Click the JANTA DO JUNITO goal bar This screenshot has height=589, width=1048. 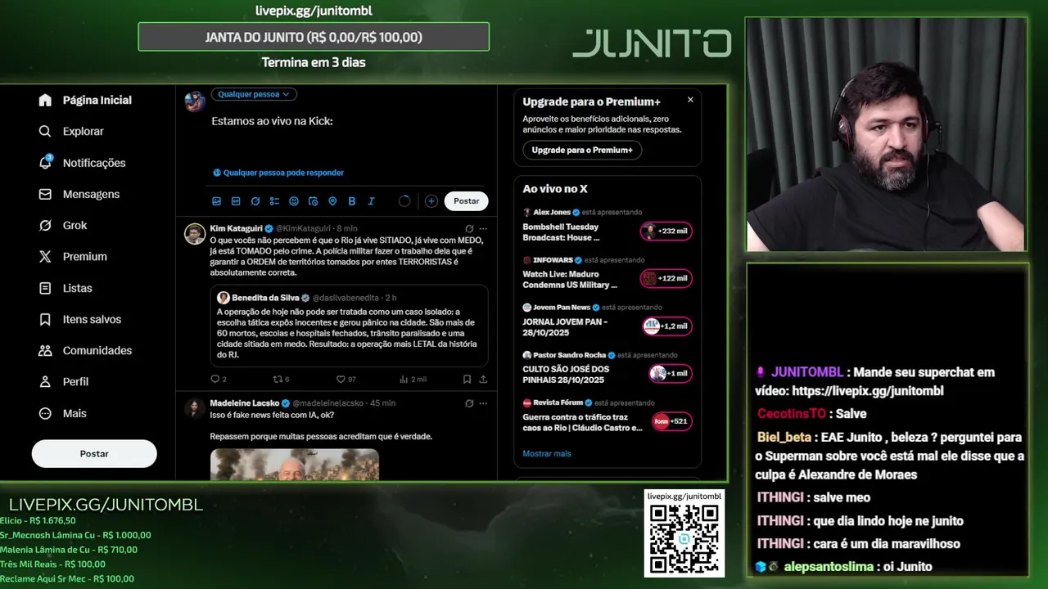click(314, 38)
